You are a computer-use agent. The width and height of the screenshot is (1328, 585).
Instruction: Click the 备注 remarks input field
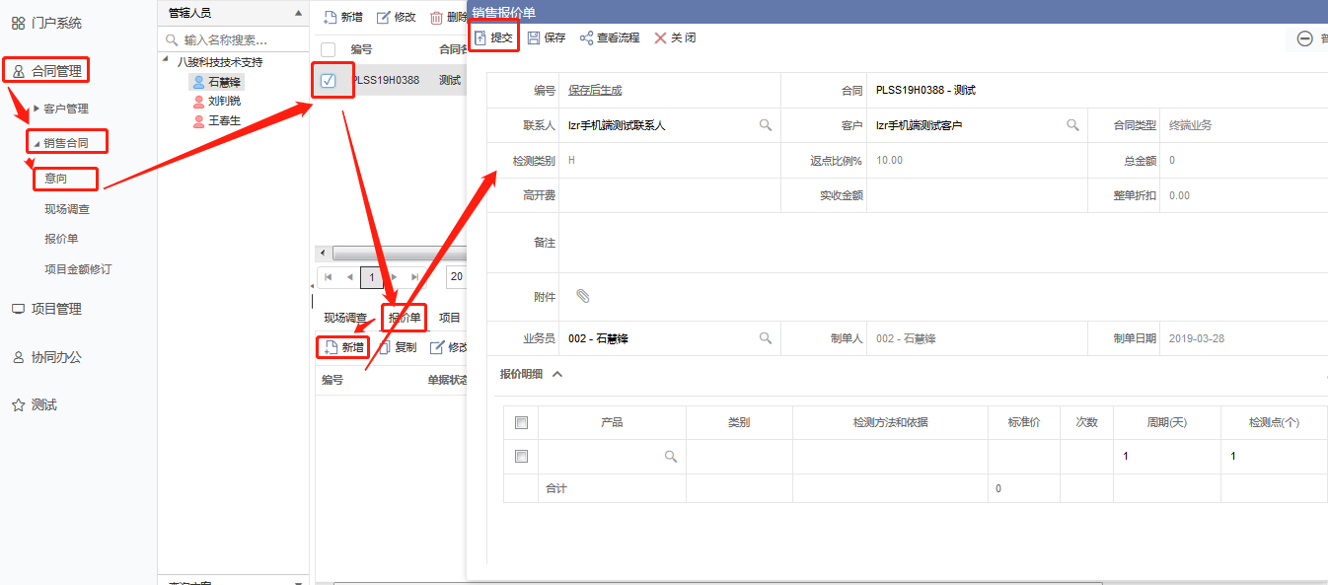coord(927,243)
